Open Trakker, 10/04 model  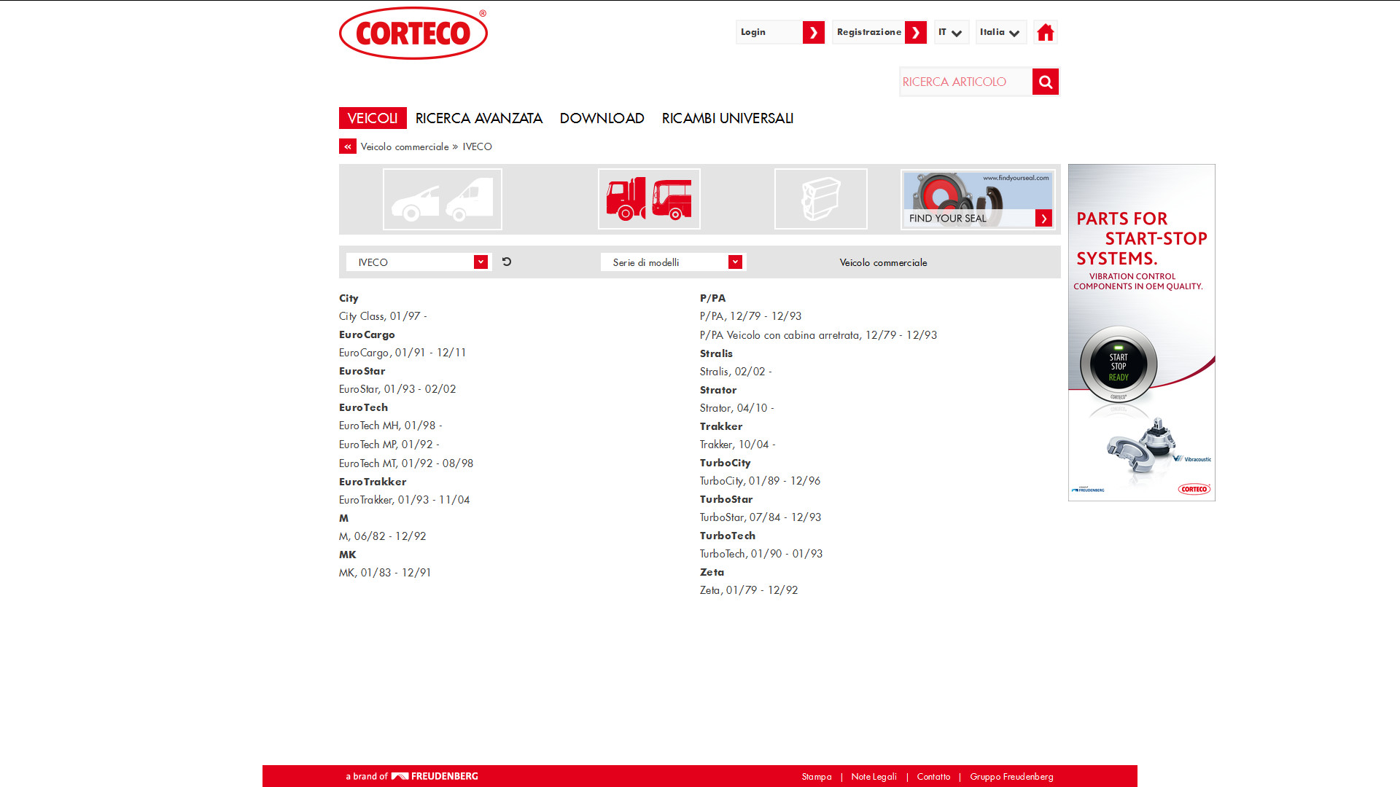click(x=738, y=445)
